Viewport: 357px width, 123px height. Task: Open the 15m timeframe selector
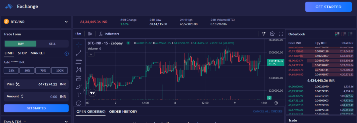[x=78, y=34]
